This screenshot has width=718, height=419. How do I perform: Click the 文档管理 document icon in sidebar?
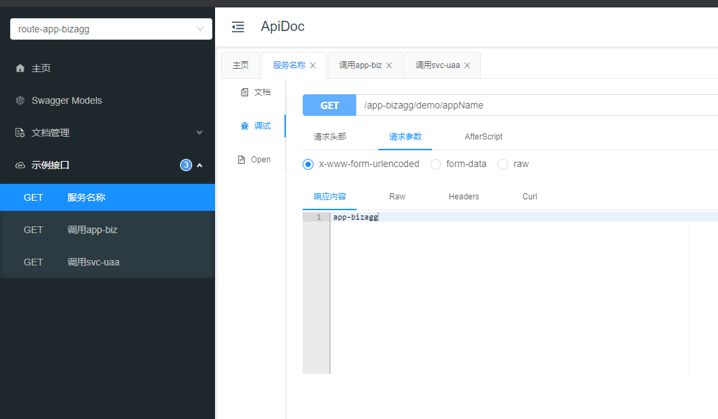click(x=20, y=133)
